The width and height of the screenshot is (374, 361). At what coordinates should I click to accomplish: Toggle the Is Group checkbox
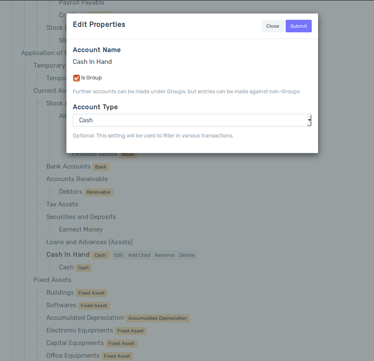pyautogui.click(x=76, y=78)
